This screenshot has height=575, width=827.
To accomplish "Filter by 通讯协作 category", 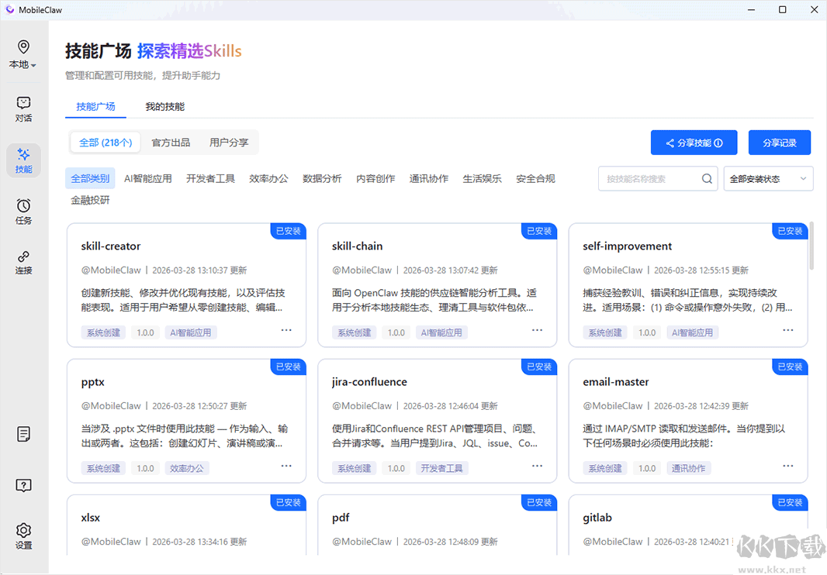I will (429, 179).
